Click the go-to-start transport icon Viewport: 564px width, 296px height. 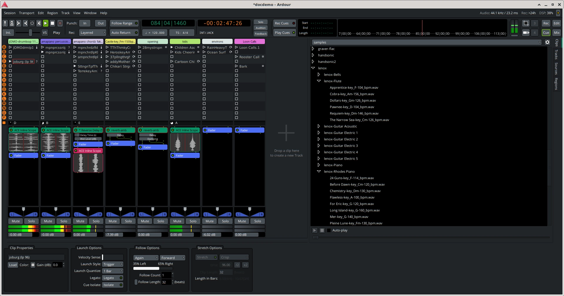point(19,23)
